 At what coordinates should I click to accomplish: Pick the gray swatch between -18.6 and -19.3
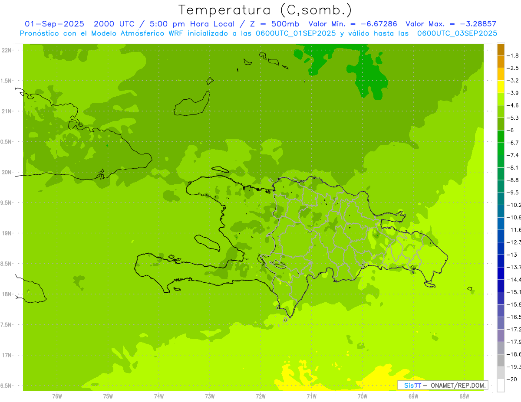tap(501, 360)
